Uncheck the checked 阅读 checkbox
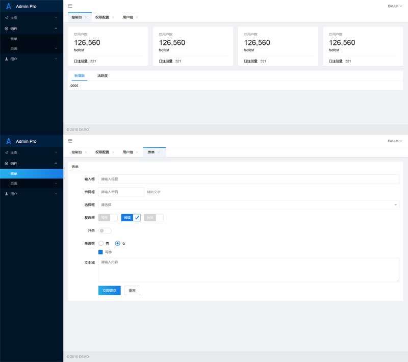The image size is (408, 362). [131, 218]
